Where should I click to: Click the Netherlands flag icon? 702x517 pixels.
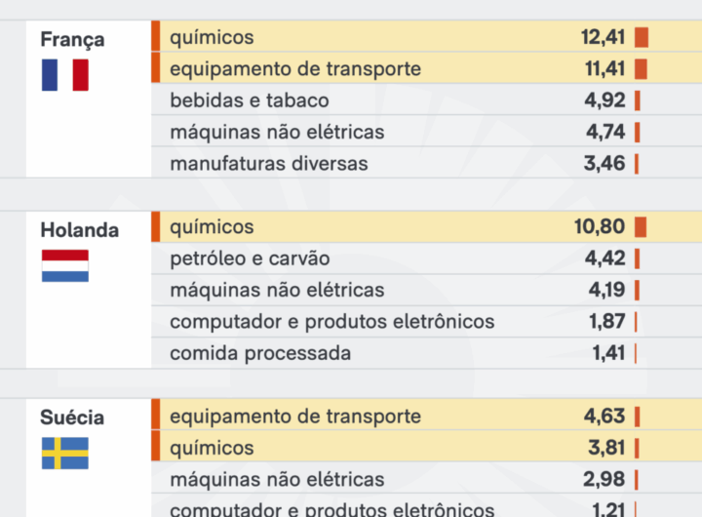click(x=64, y=265)
